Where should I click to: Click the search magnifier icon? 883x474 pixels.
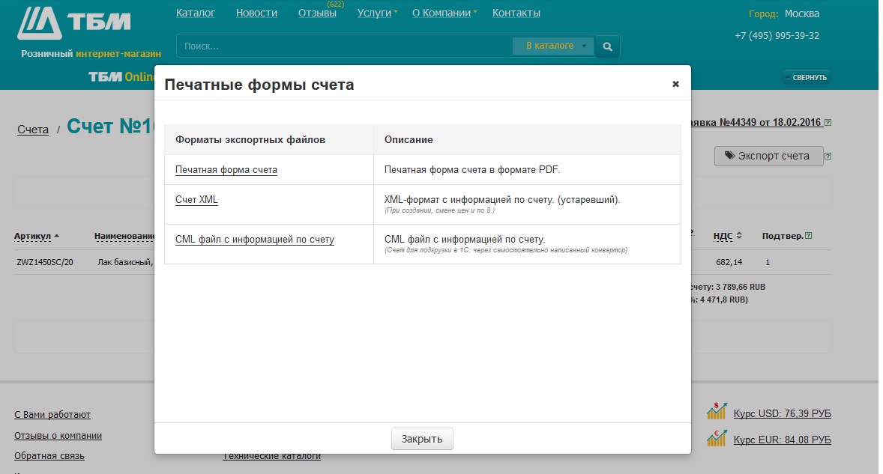[x=607, y=46]
